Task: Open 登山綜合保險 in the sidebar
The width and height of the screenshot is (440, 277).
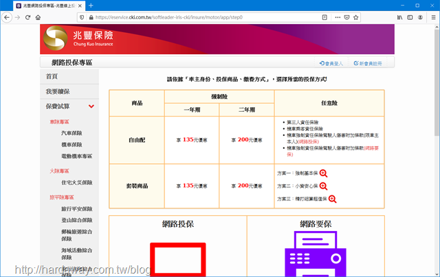Action: (x=76, y=220)
